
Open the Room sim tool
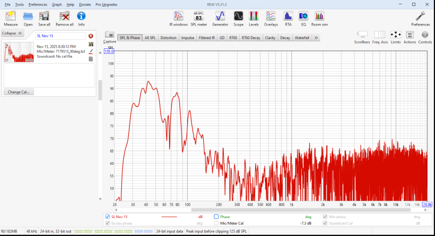[x=320, y=17]
